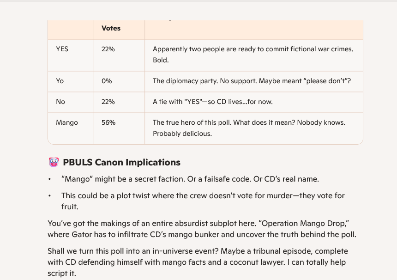
Task: Click the tribunal episode paragraph
Action: 198,262
